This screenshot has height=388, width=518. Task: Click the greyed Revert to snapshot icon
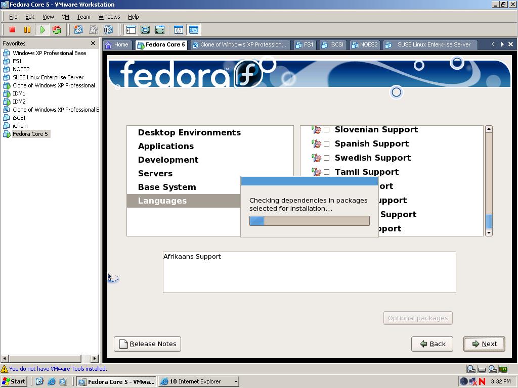(x=94, y=30)
